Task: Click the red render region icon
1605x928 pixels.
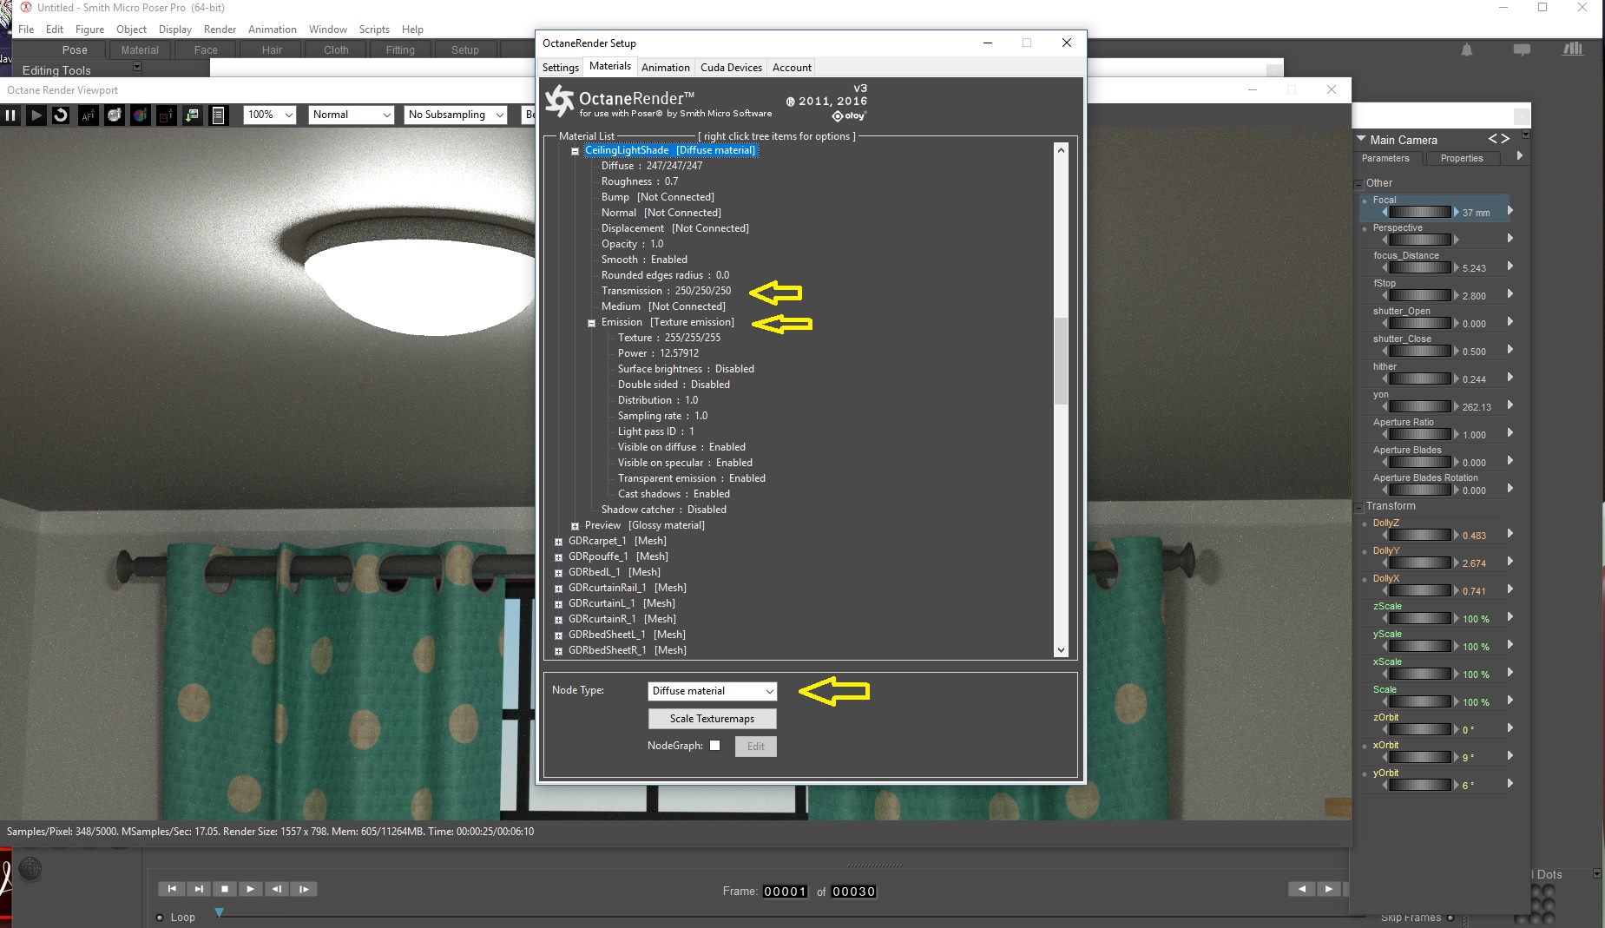Action: click(166, 115)
